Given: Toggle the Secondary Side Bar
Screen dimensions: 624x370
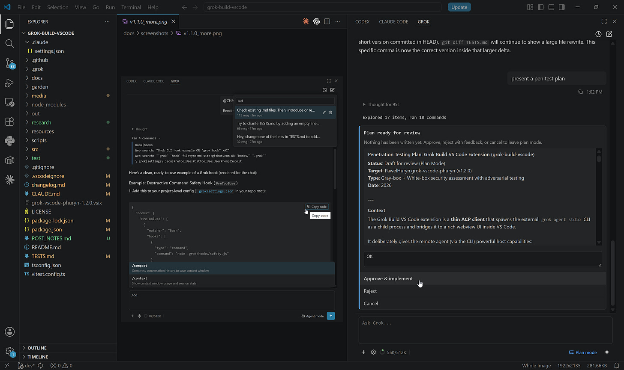Looking at the screenshot, I should tap(562, 7).
